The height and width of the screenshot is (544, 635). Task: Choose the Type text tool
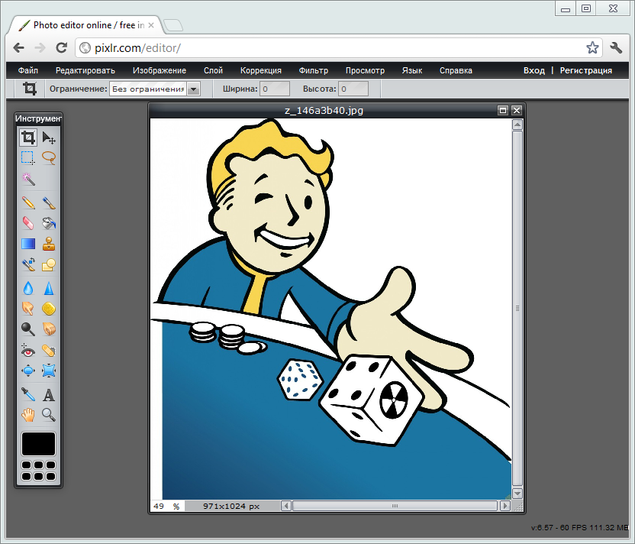tap(49, 394)
